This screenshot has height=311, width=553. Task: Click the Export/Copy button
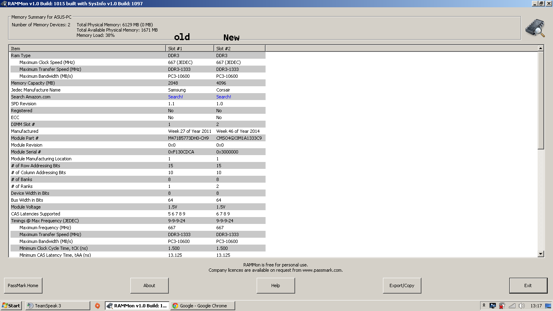pyautogui.click(x=402, y=285)
